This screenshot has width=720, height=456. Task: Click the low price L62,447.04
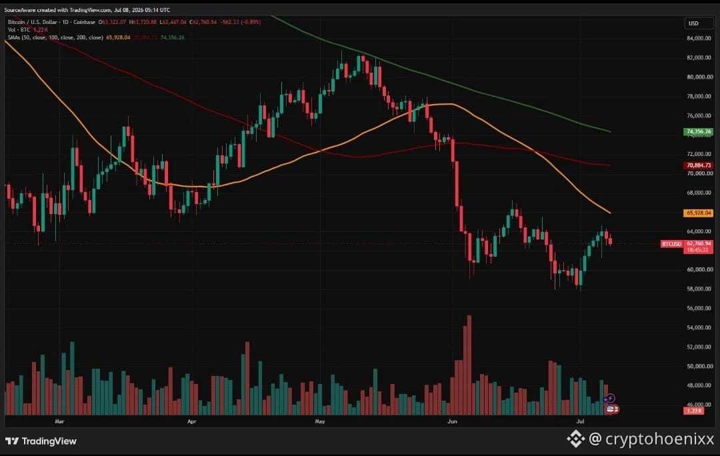173,22
